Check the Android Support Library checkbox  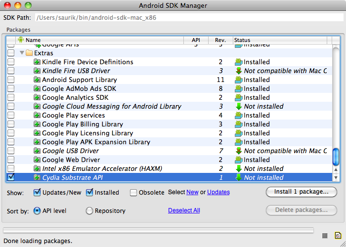[x=11, y=80]
